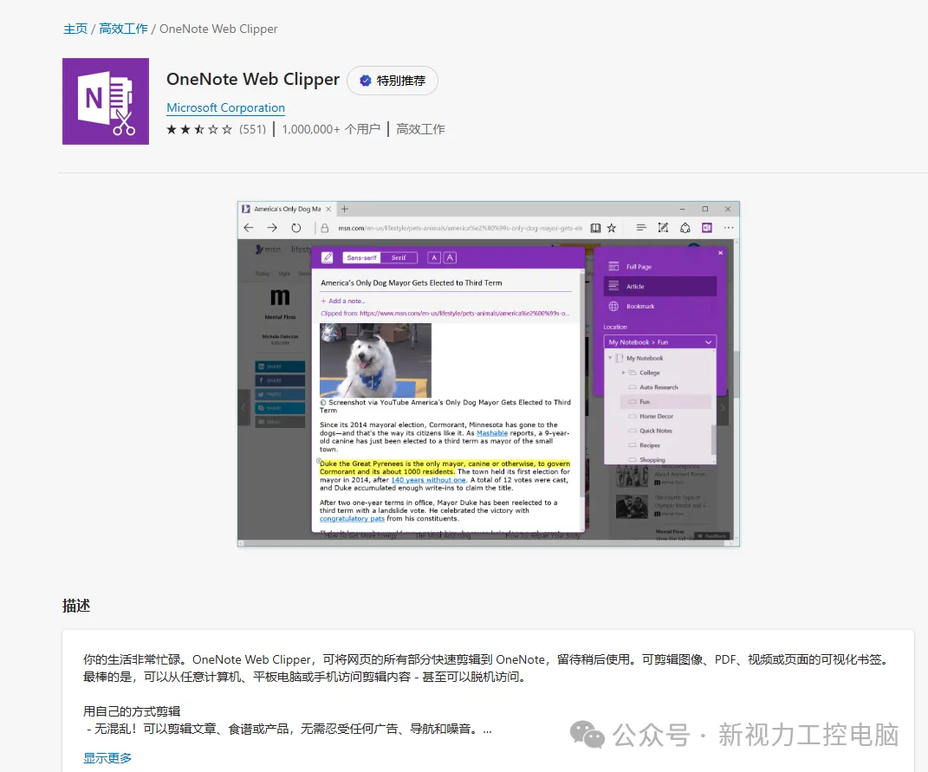
Task: Click the previous screenshot arrow on carousel left
Action: [x=243, y=407]
